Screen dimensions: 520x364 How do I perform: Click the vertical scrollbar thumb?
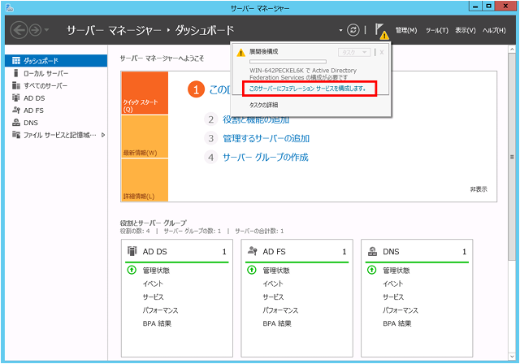coord(512,158)
